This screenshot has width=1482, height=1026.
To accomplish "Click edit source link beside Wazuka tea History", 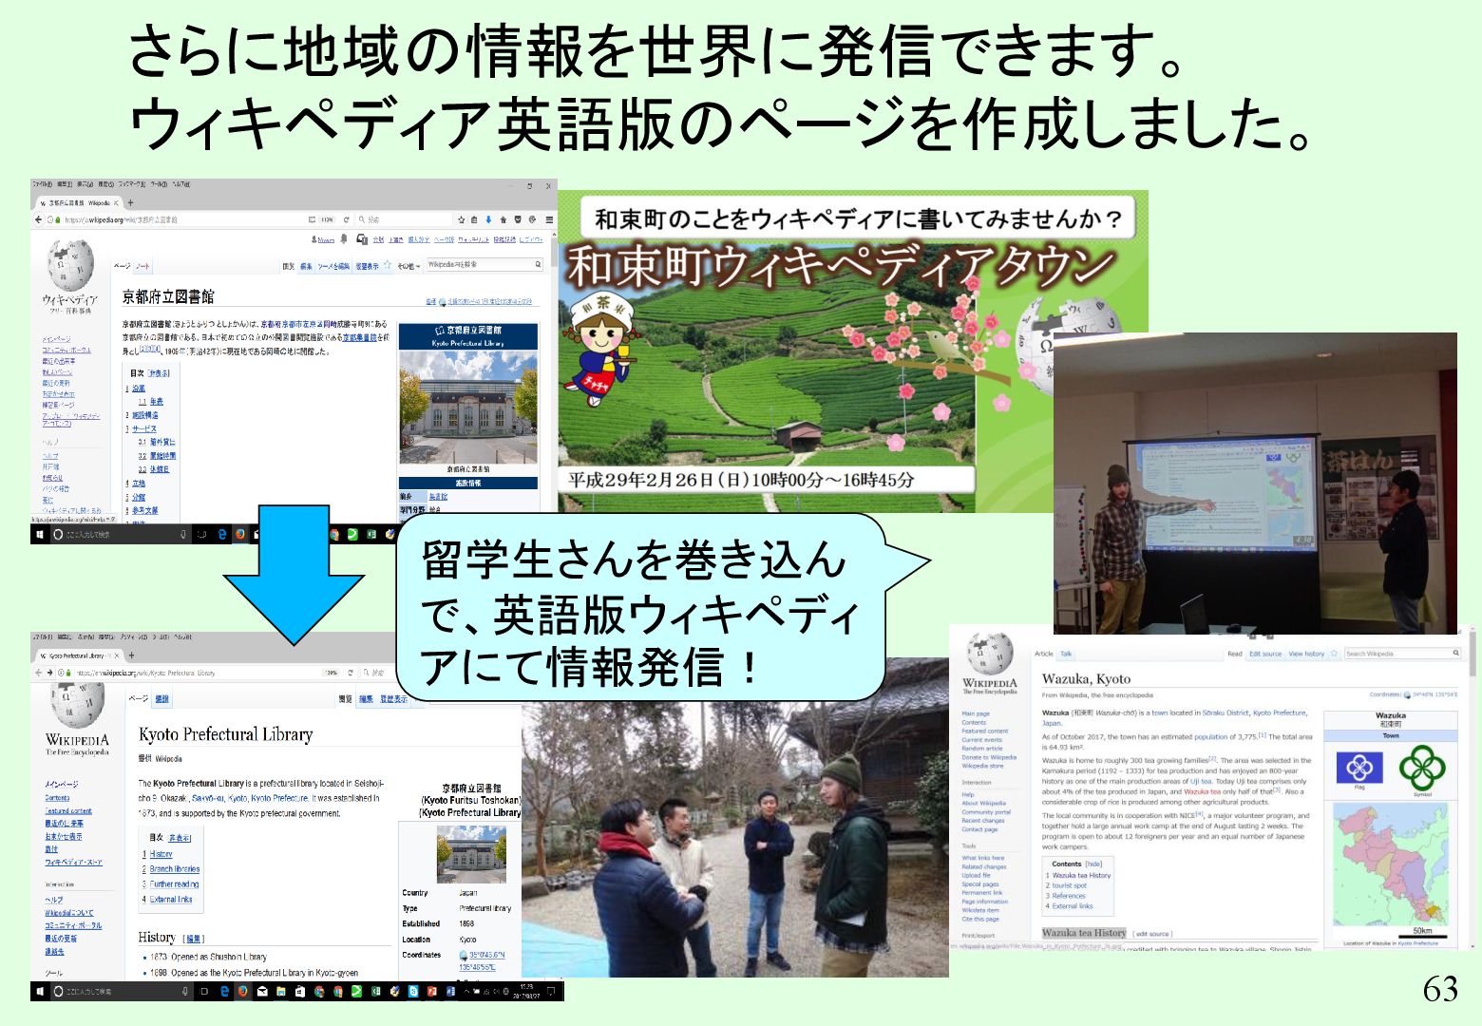I will click(1152, 934).
